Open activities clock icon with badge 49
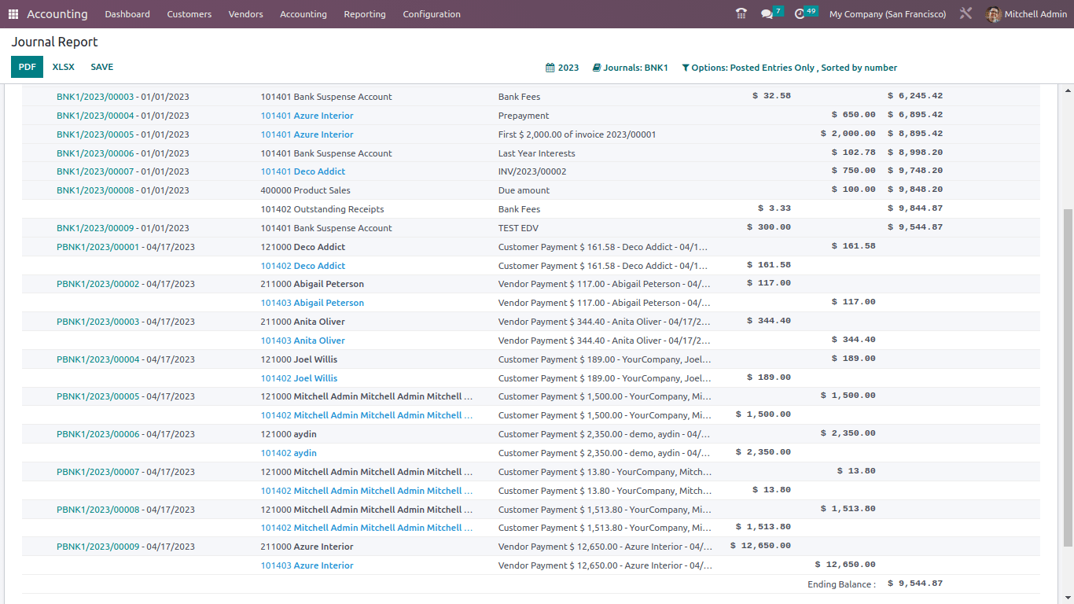Viewport: 1074px width, 604px height. pos(806,13)
